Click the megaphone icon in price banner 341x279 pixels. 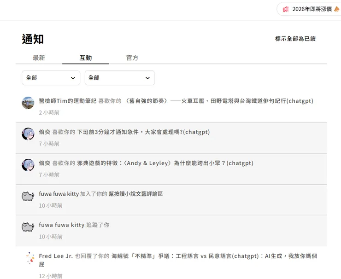(286, 9)
